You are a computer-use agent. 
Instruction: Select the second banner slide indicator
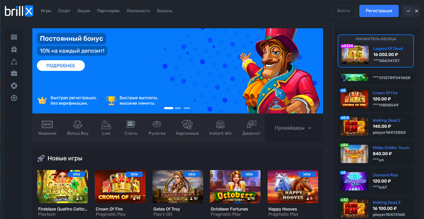(x=178, y=108)
